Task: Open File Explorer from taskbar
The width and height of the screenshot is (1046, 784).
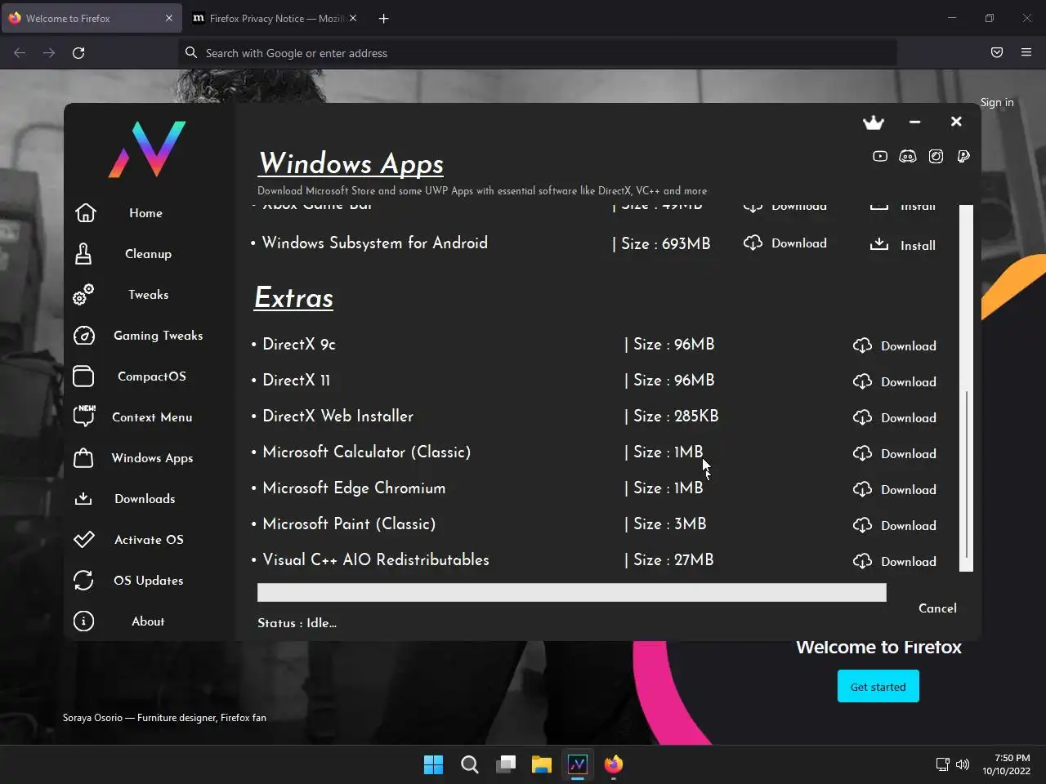Action: pos(542,764)
